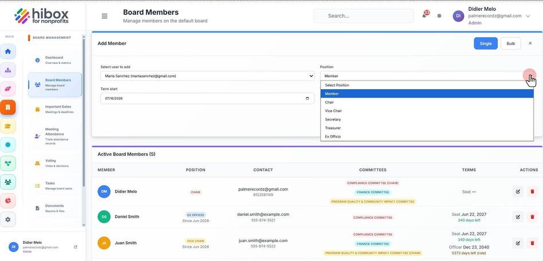Expand the user account chevron in header
This screenshot has width=543, height=261.
coord(528,16)
